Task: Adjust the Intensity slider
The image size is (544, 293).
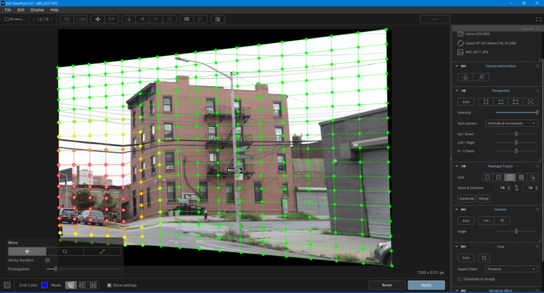Action: [x=516, y=113]
